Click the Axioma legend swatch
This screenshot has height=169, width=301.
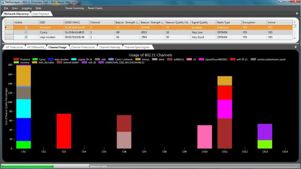[x=16, y=62]
